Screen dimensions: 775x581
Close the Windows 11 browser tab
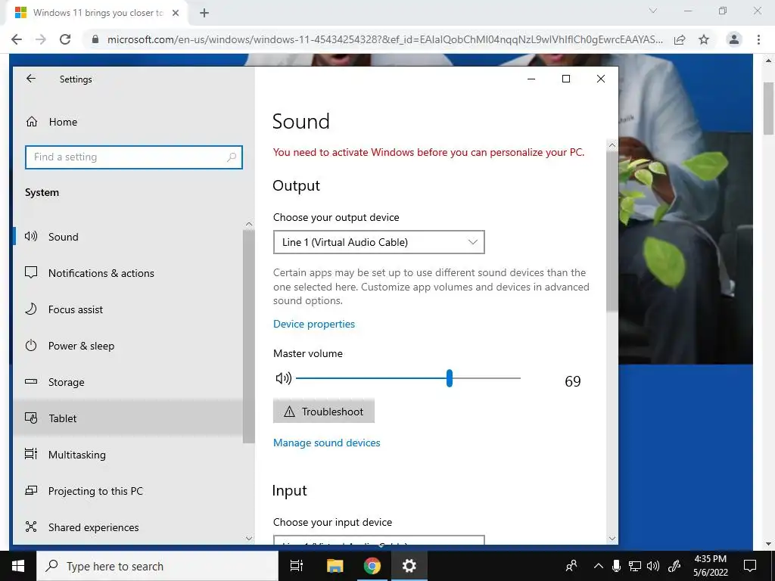(176, 13)
